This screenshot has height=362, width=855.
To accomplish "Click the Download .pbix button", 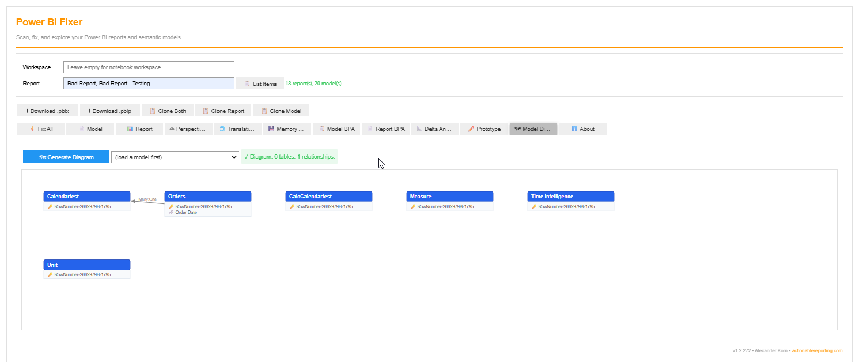I will pyautogui.click(x=48, y=111).
